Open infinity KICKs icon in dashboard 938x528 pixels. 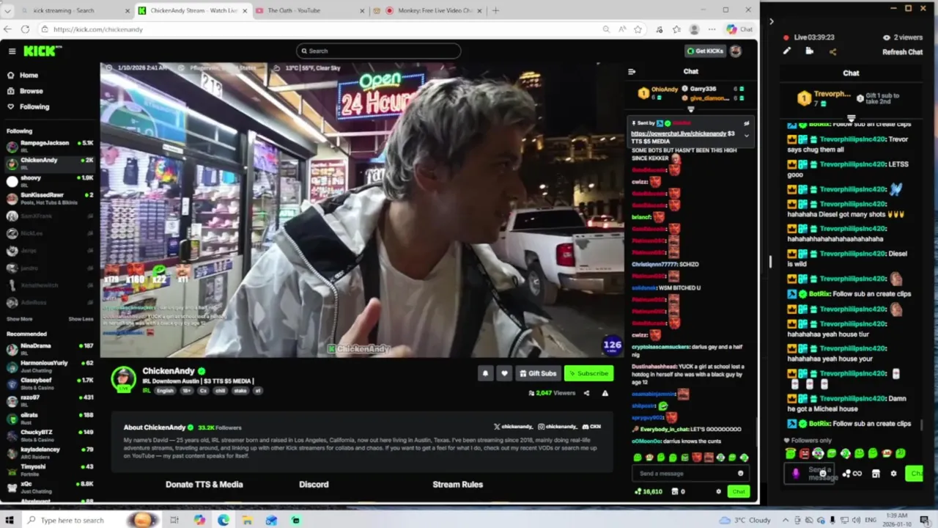pos(852,474)
